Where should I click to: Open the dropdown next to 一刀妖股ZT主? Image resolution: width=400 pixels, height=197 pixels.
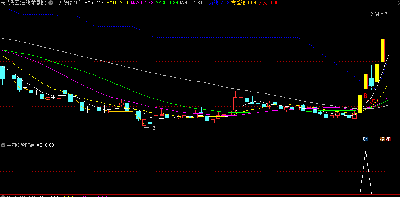click(51, 3)
